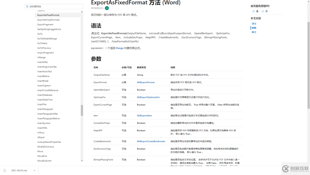Open IsEqual in sidebar
Screen dimensions: 310x175
click(x=41, y=137)
